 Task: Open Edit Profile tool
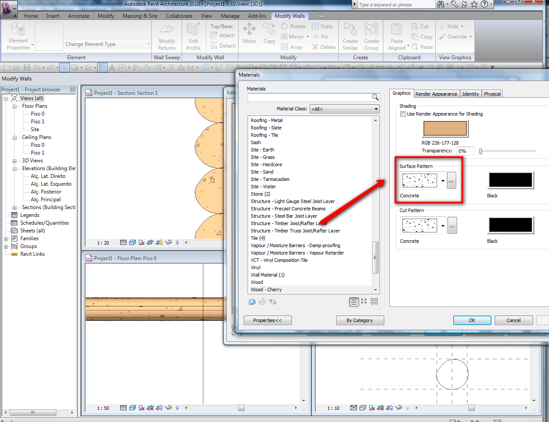193,36
